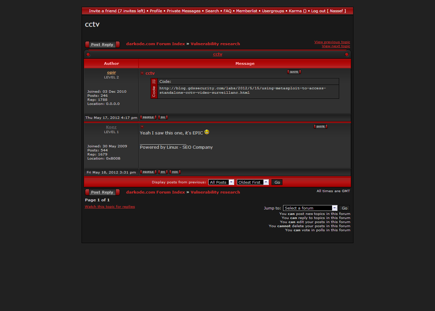
Task: Open Koez's Profile icon button
Action: (x=148, y=172)
